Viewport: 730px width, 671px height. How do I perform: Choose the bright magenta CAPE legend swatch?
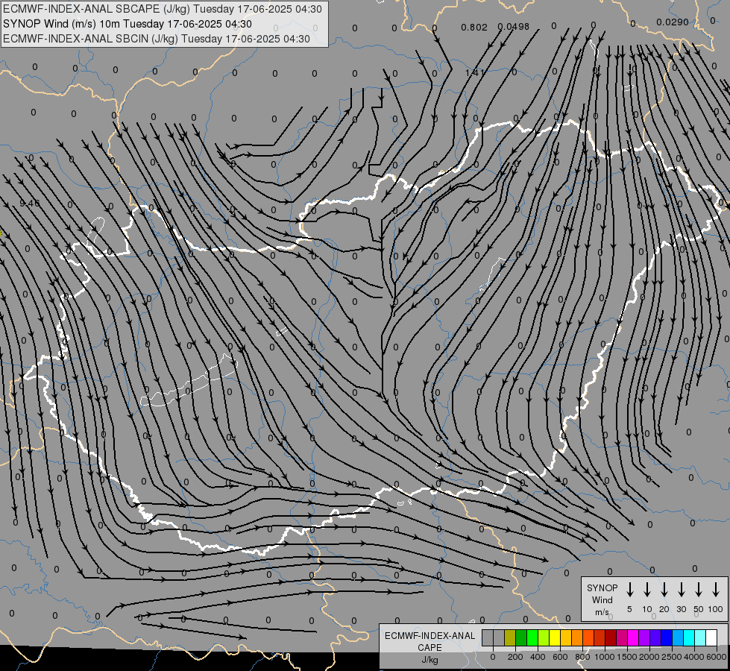[633, 637]
